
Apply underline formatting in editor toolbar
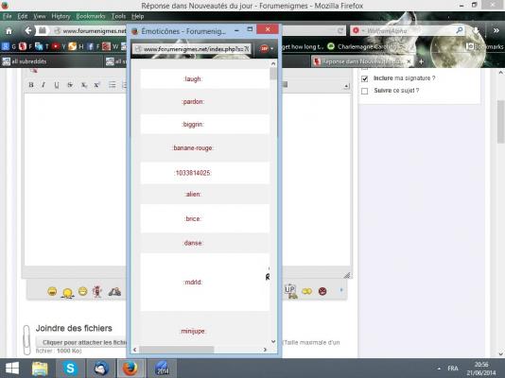click(x=57, y=85)
